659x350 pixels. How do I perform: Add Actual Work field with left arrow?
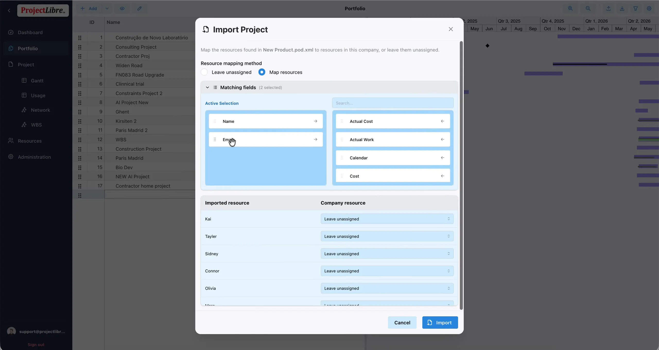point(442,140)
